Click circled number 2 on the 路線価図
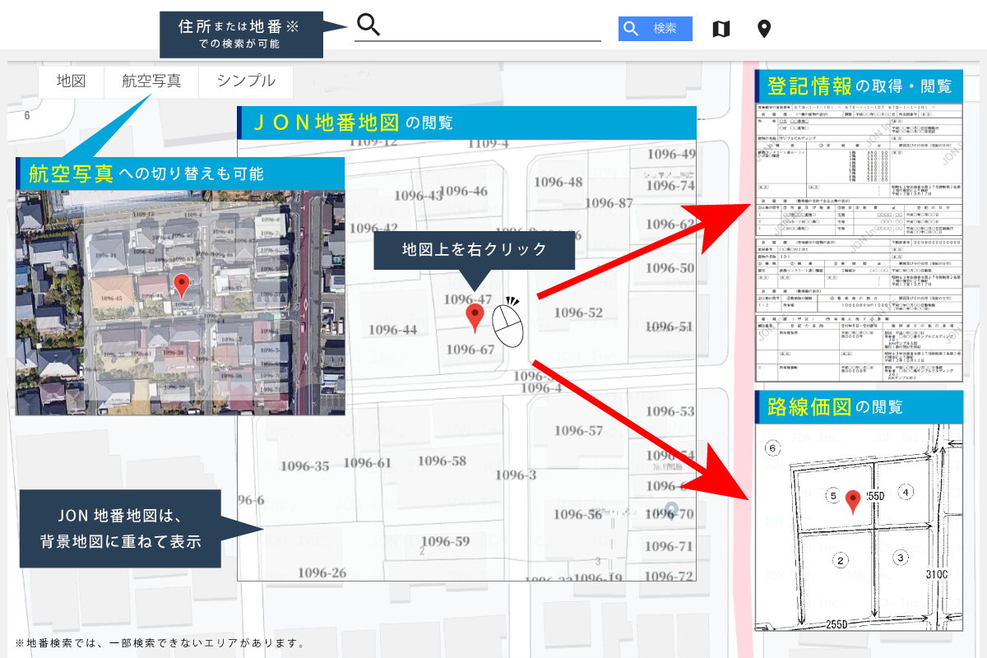 tap(841, 561)
